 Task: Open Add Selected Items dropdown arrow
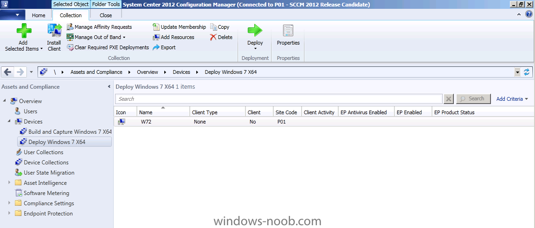[41, 49]
